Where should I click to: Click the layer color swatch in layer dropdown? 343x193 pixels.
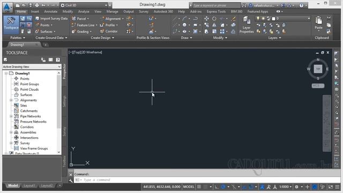coord(273,19)
